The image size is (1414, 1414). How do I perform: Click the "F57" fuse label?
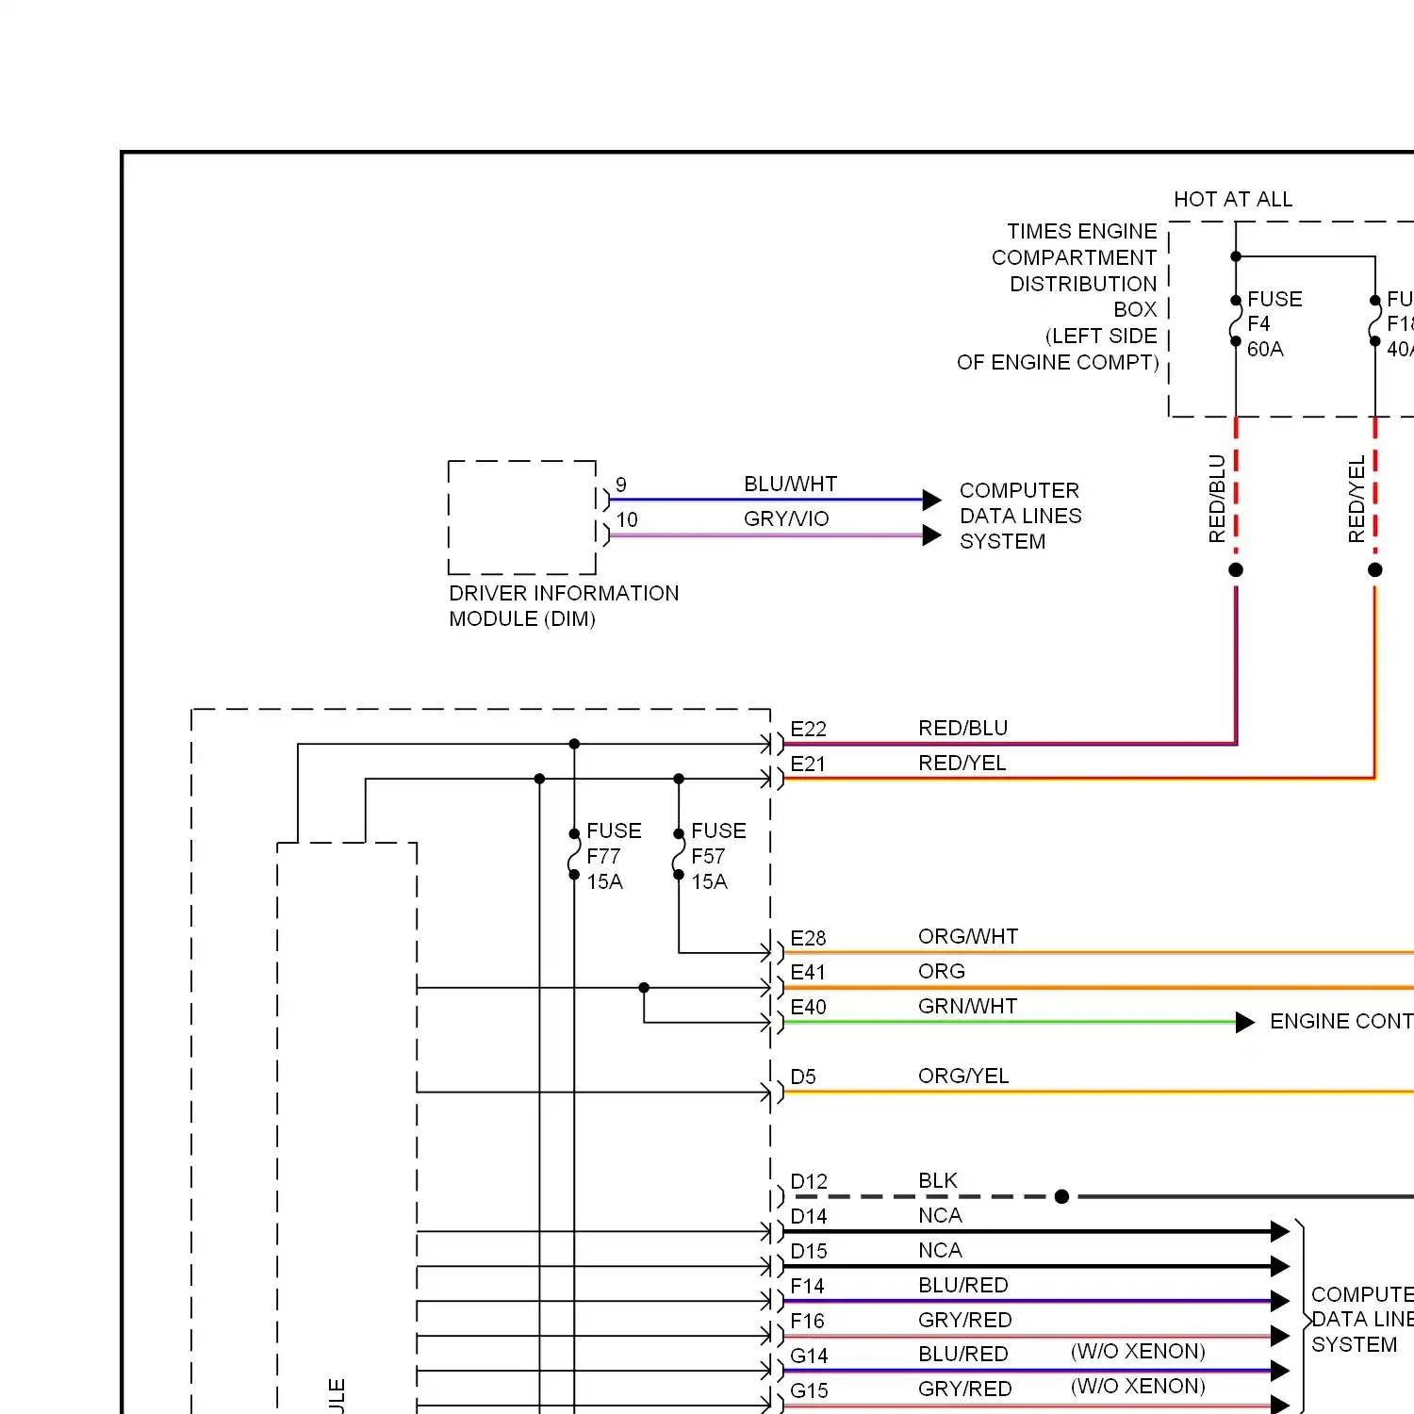click(708, 856)
